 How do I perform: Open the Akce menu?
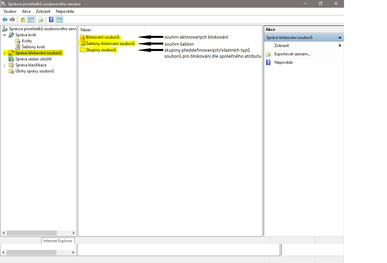(26, 11)
